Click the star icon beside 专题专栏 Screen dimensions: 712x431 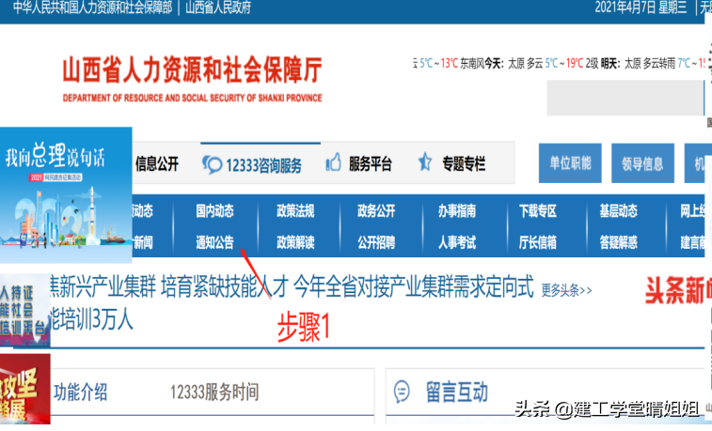click(x=425, y=163)
